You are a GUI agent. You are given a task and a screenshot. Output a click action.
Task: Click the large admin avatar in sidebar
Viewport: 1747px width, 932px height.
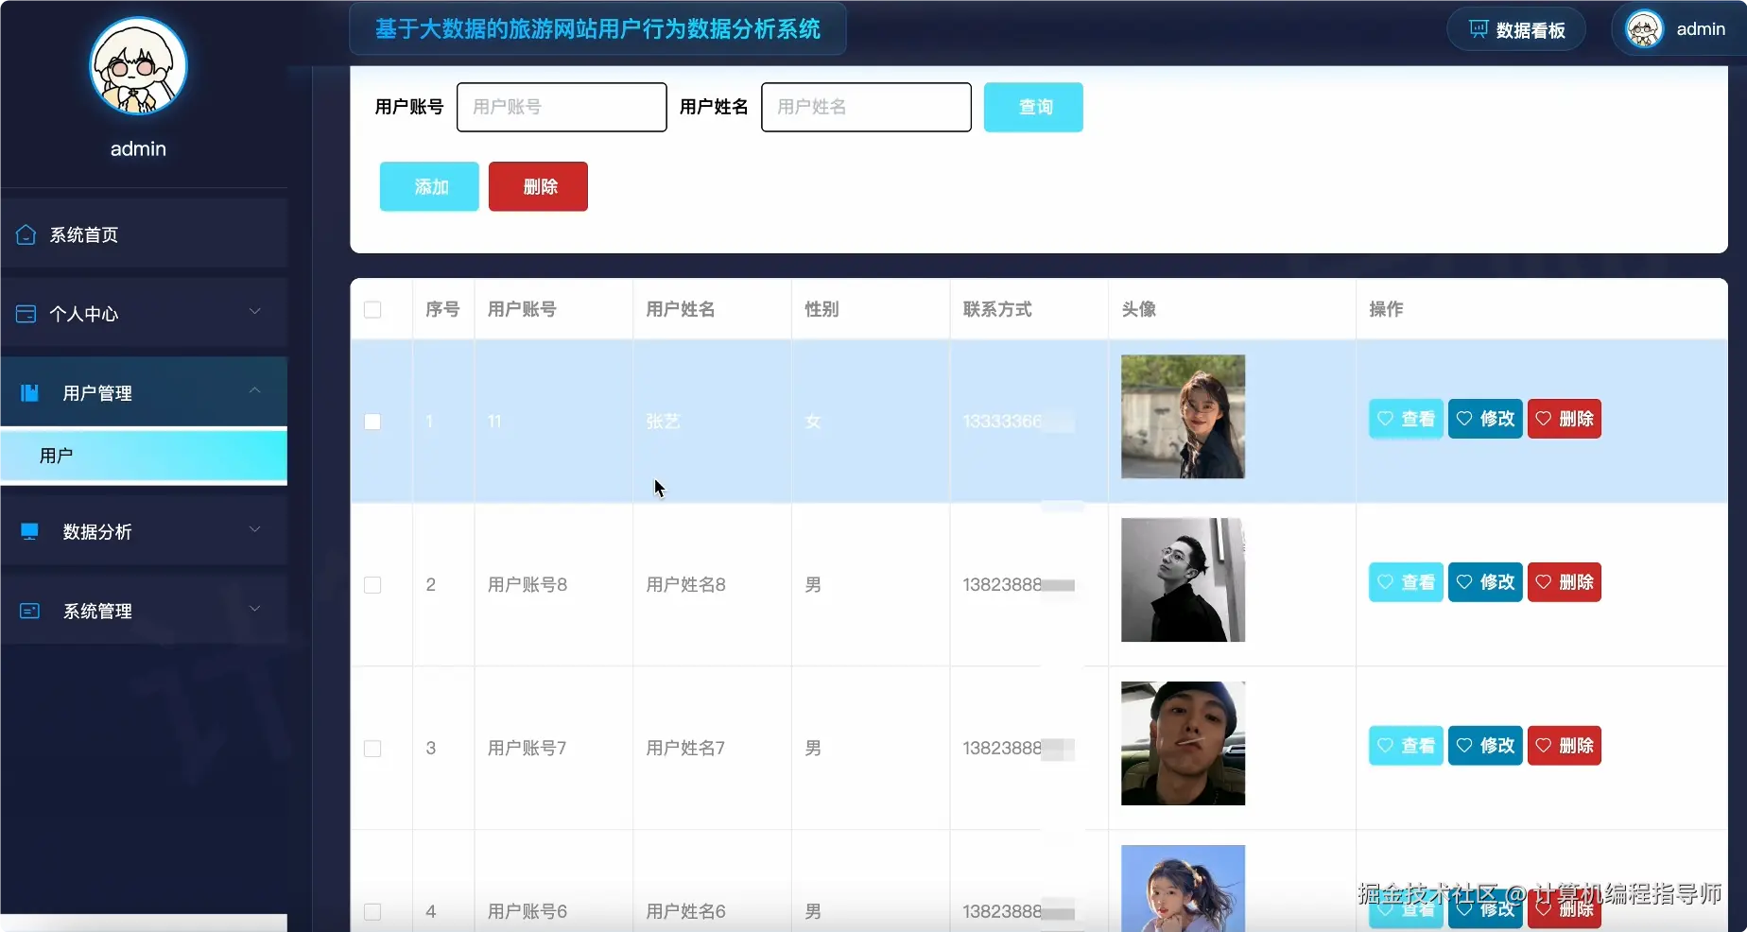click(x=138, y=66)
